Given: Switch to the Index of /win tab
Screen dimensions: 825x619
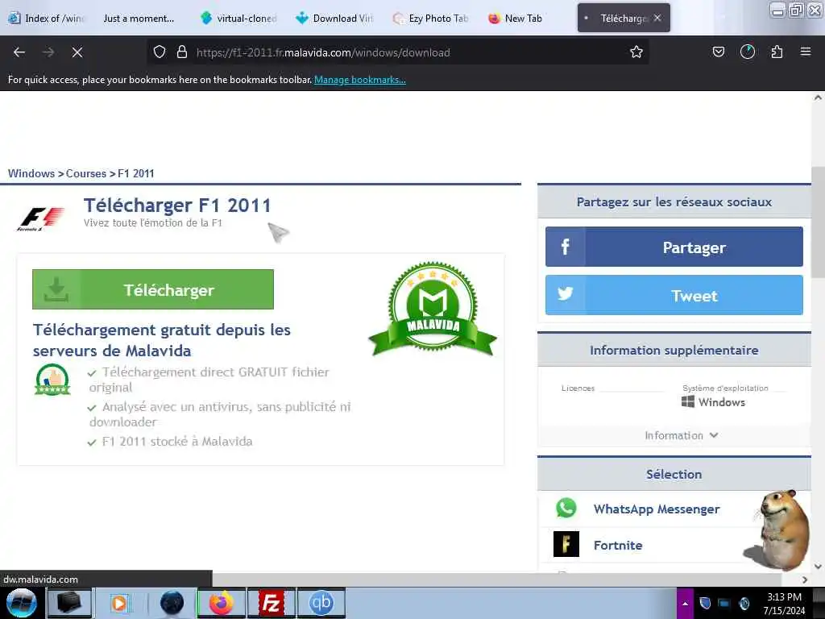Looking at the screenshot, I should point(48,19).
